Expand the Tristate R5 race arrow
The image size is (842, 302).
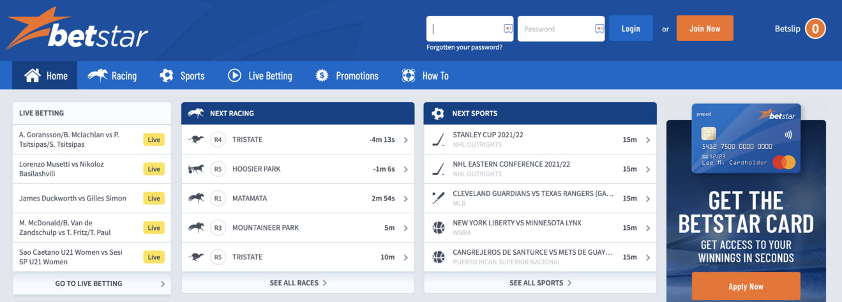coord(405,257)
